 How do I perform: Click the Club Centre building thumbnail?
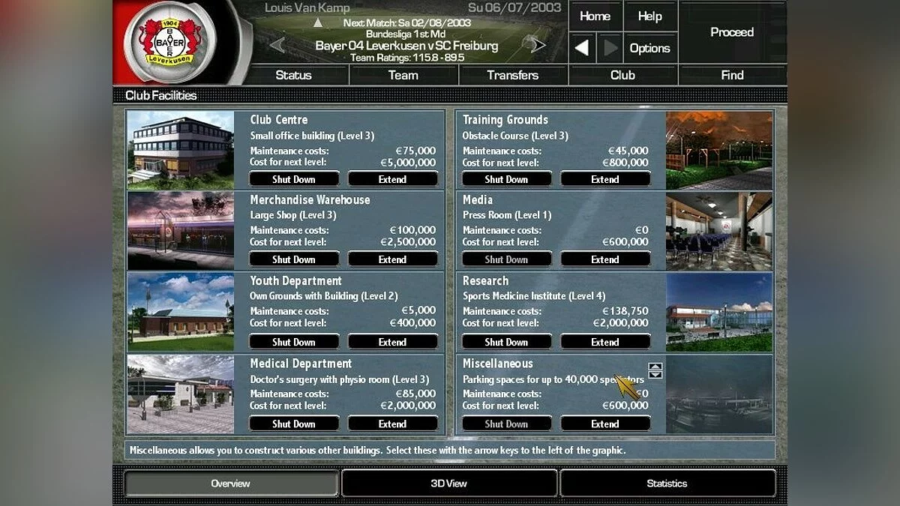181,150
